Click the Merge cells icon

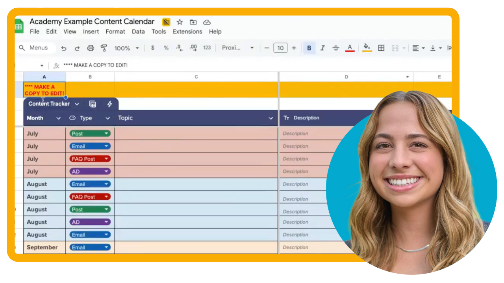pos(395,48)
